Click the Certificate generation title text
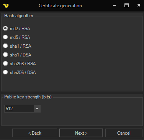The width and height of the screenshot is (144, 140). click(x=60, y=6)
